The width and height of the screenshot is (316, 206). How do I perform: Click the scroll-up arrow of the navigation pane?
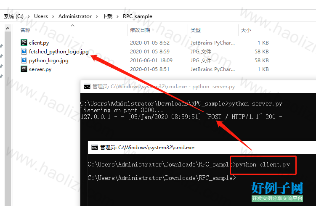8,28
